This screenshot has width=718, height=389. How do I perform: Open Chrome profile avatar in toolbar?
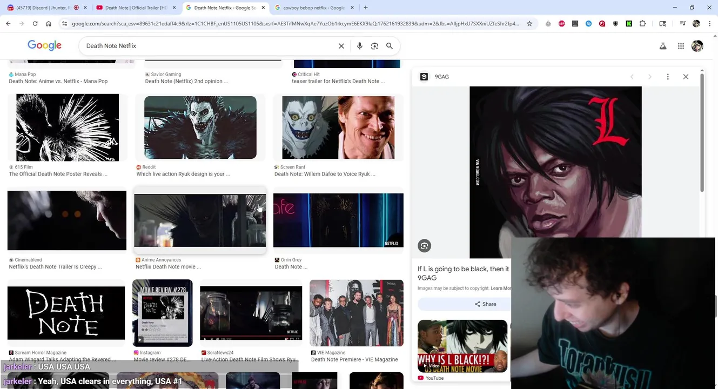click(696, 24)
